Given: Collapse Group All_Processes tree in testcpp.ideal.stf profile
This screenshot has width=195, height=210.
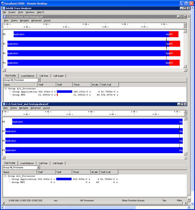Looking at the screenshot, I should pyautogui.click(x=5, y=176).
